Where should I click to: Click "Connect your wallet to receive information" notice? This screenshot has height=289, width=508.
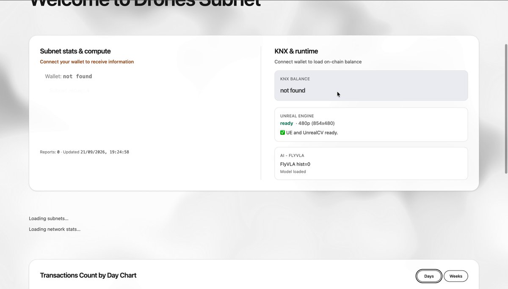tap(87, 62)
